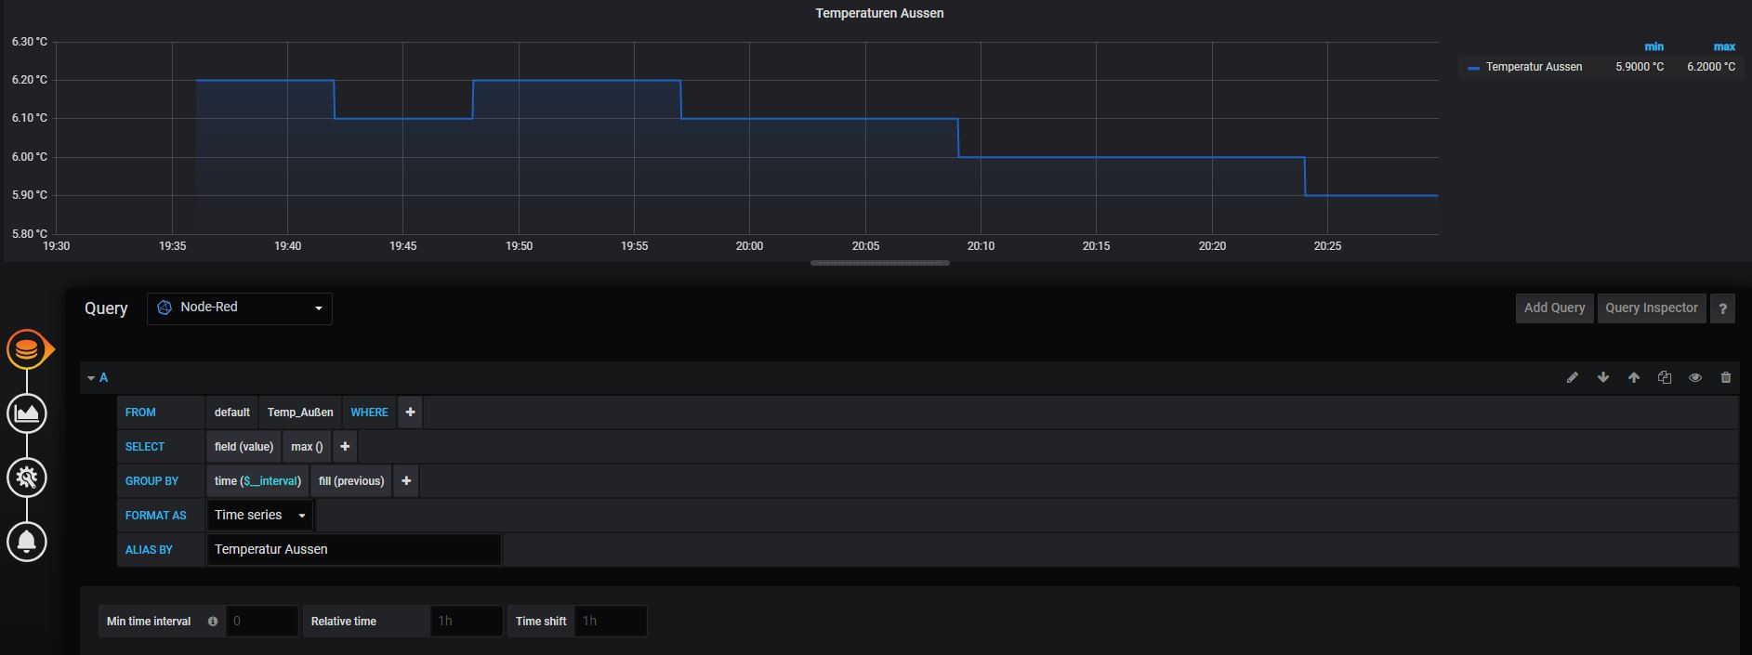Toggle query A text edit mode pencil icon
1752x655 pixels.
pos(1573,378)
